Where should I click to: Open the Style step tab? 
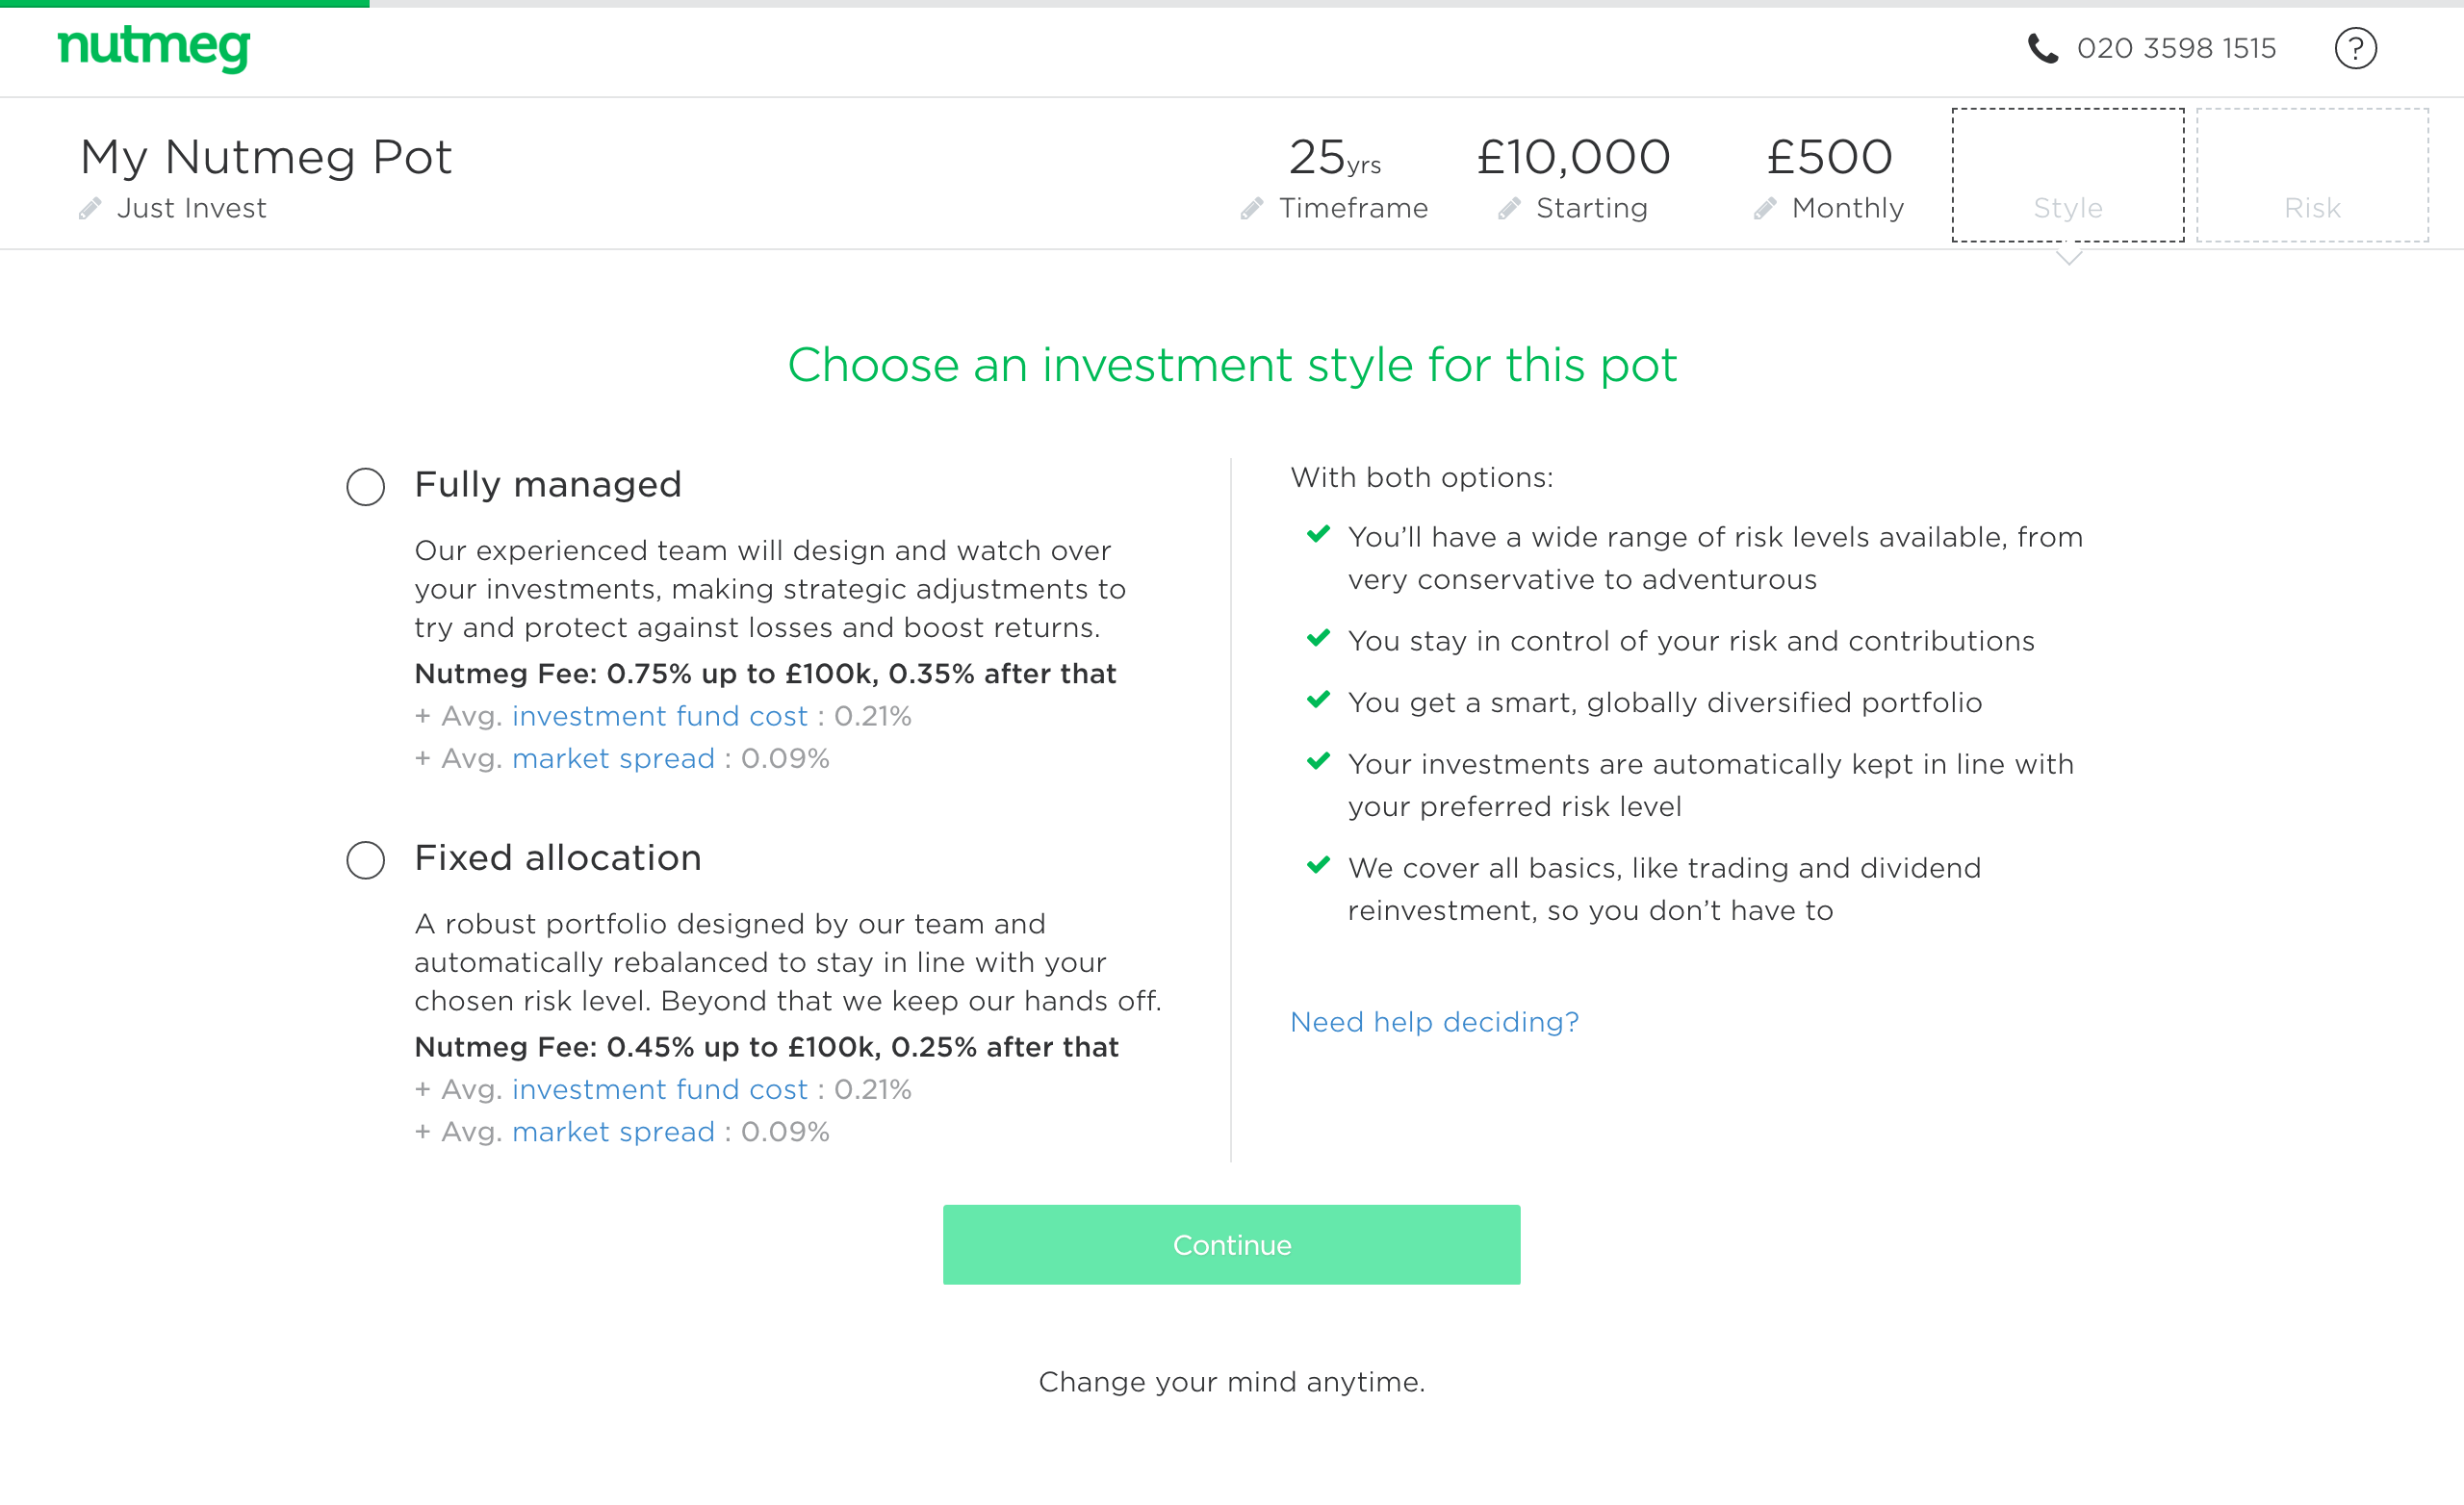tap(2067, 175)
